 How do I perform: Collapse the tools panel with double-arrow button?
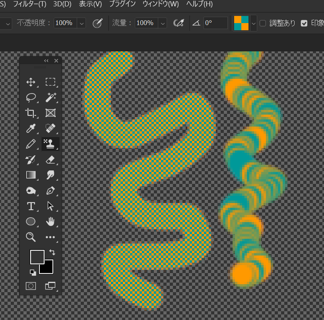tap(46, 60)
